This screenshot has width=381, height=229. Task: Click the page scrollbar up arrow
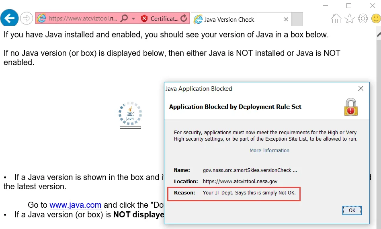coord(379,35)
